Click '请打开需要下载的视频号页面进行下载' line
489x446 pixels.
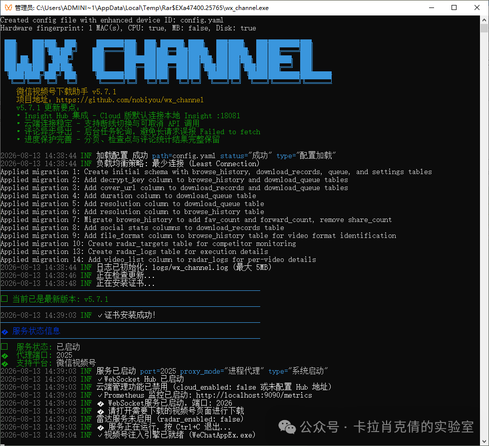[x=122, y=411]
